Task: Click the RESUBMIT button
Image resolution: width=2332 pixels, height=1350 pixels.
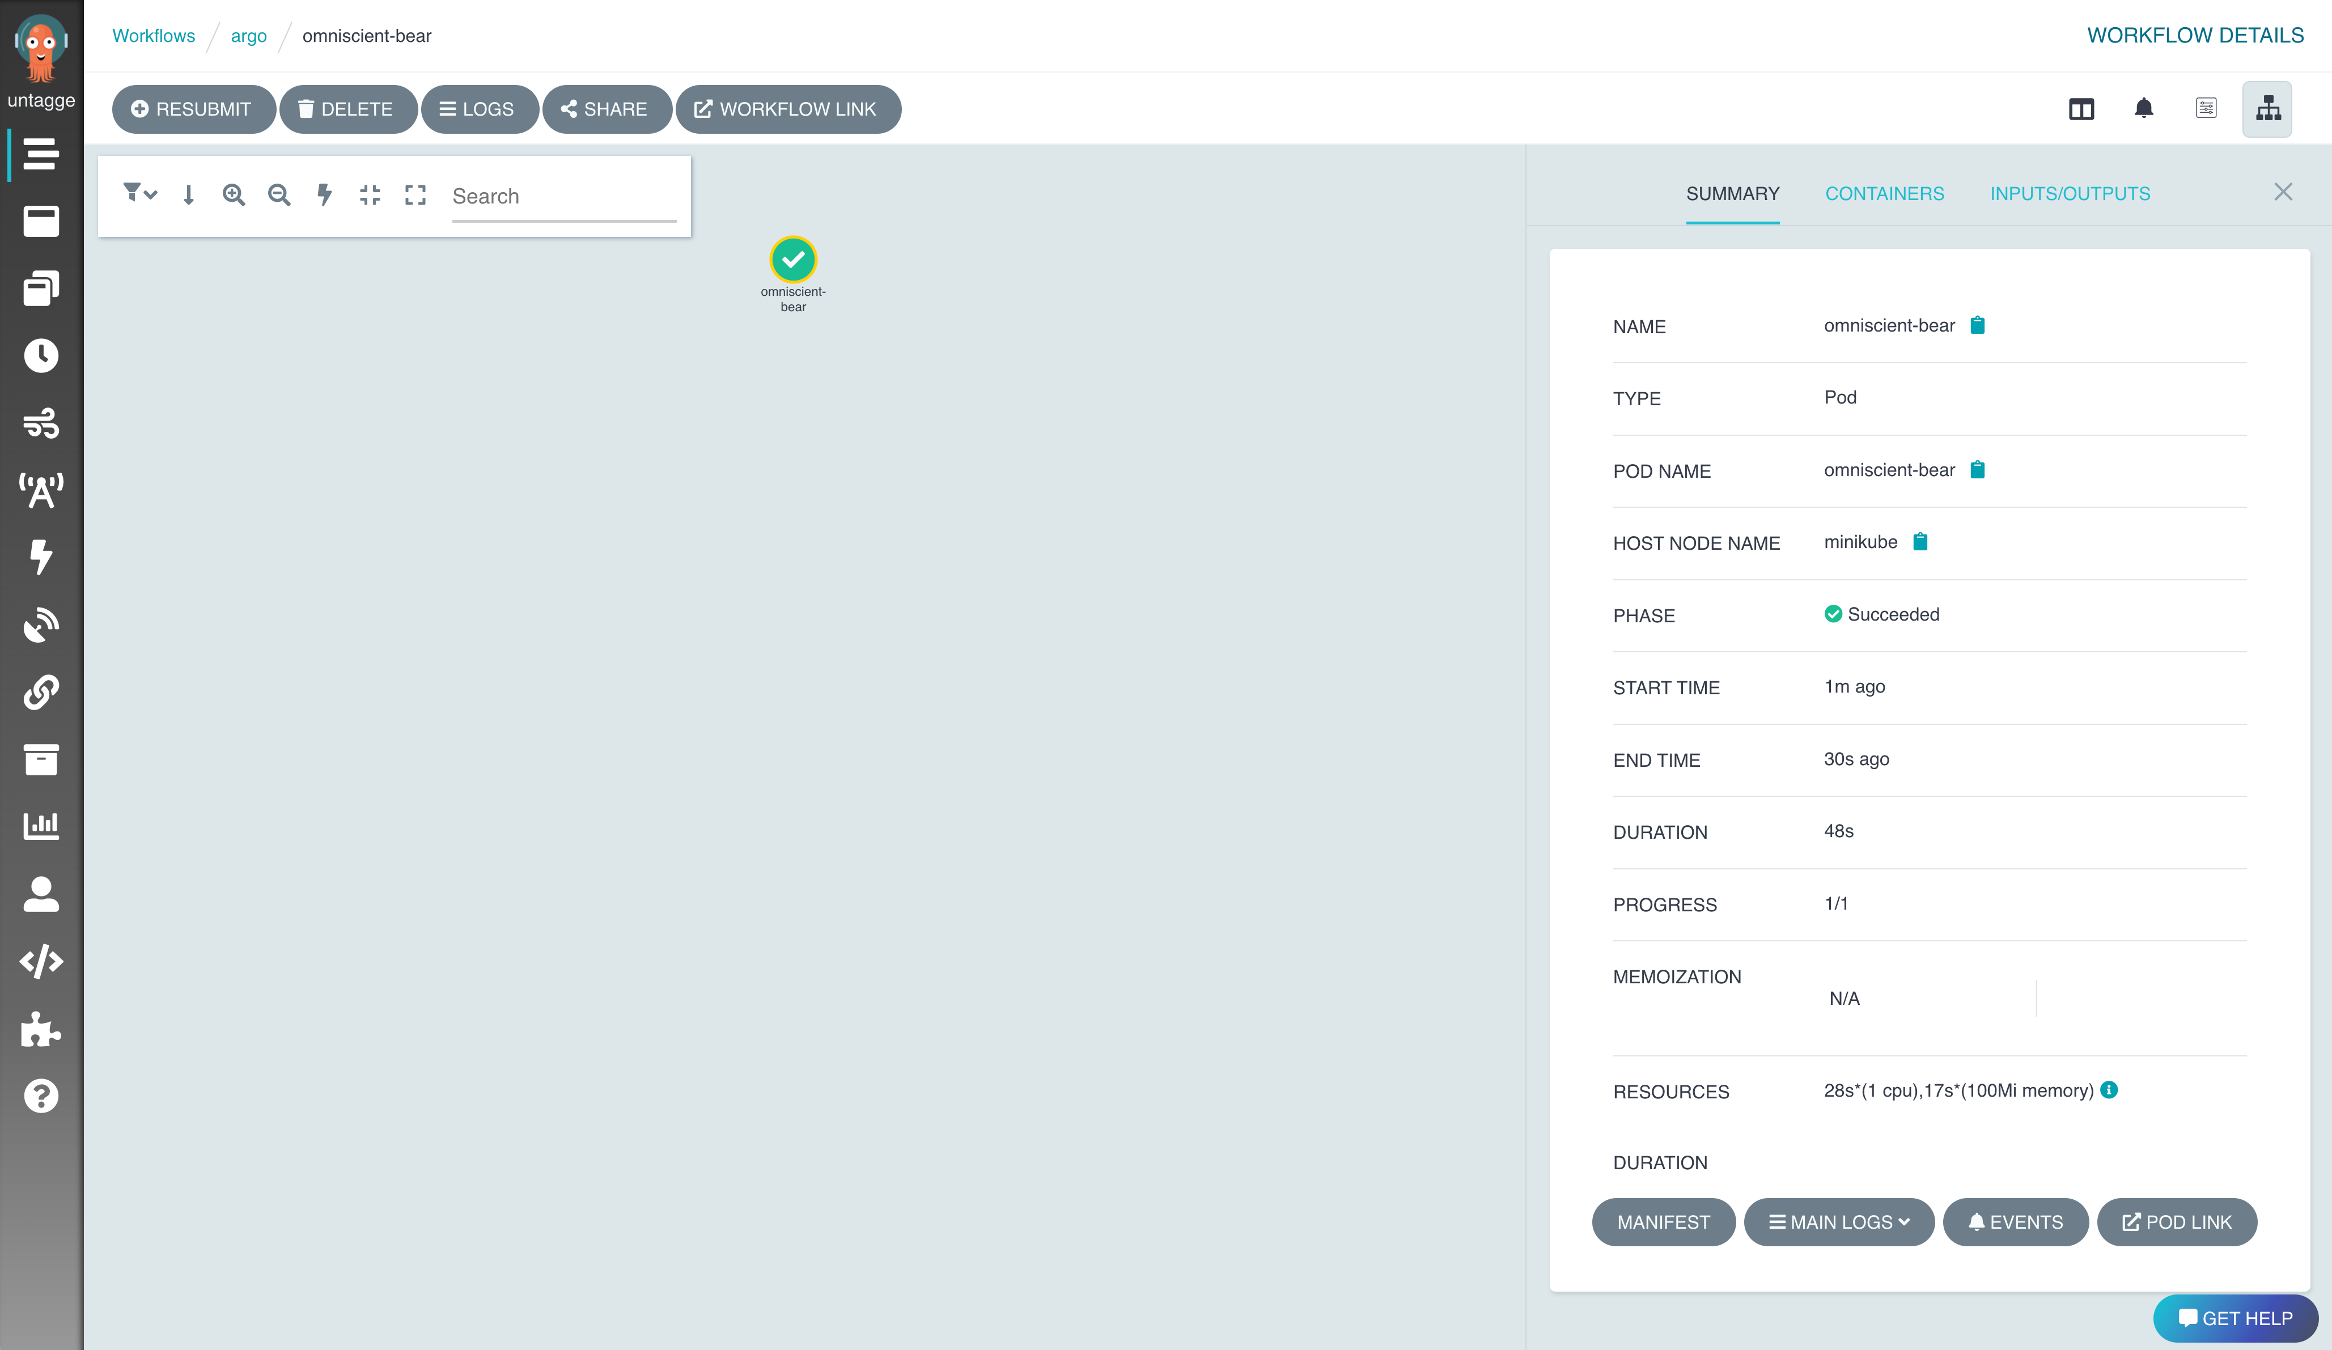Action: tap(193, 109)
